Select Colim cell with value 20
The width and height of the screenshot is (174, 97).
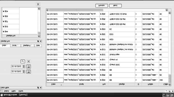[x=164, y=75]
